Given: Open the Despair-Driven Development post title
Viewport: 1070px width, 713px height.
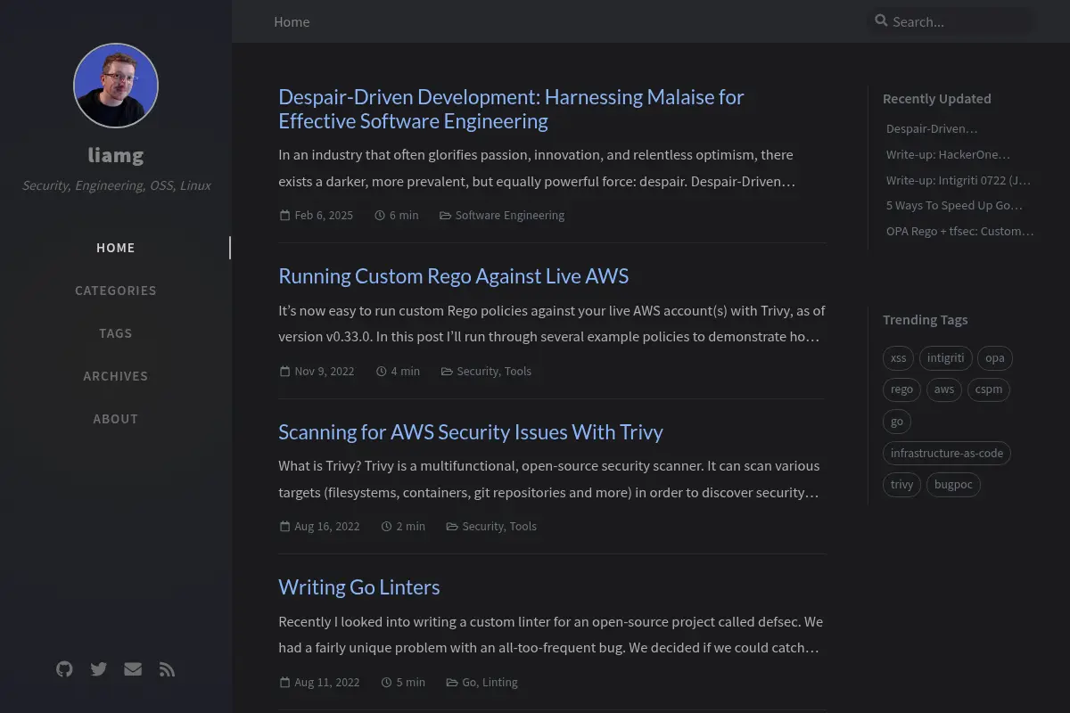Looking at the screenshot, I should 511,109.
